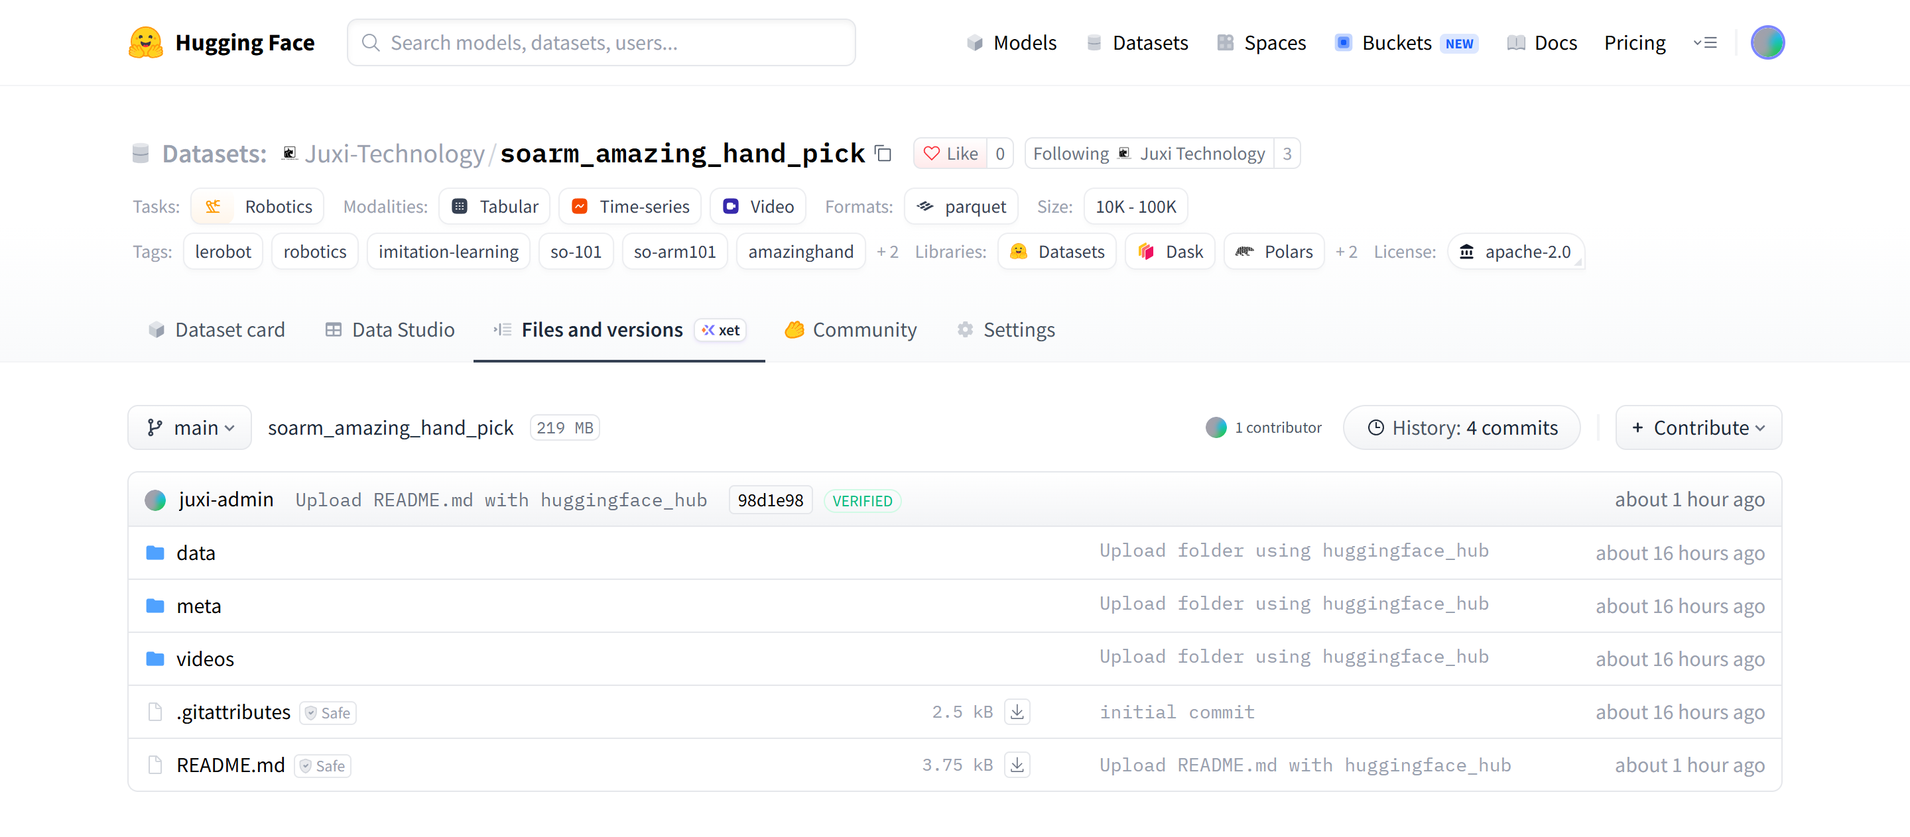Select the Video modality tag
This screenshot has width=1910, height=837.
click(x=758, y=206)
